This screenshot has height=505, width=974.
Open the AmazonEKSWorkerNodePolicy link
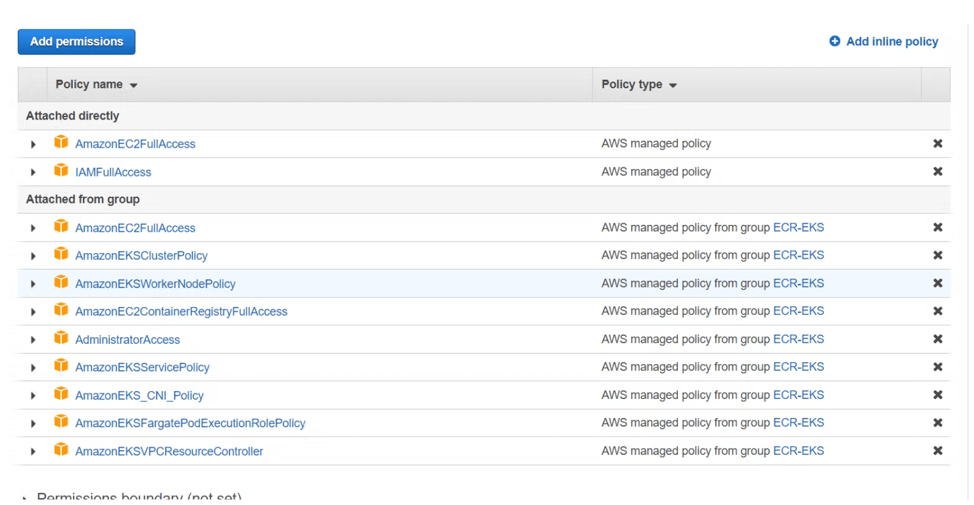pos(156,284)
